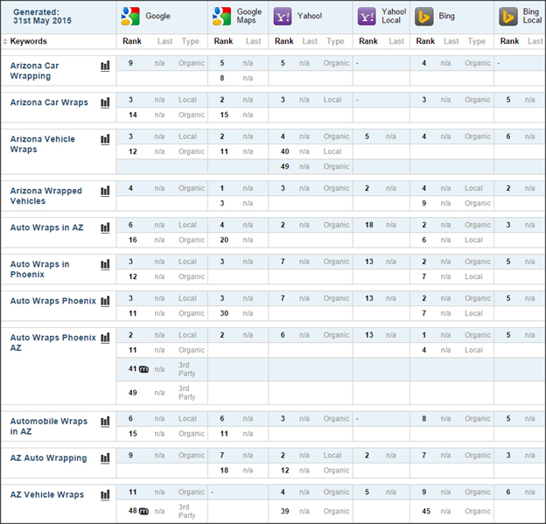The width and height of the screenshot is (546, 524).
Task: Click the Yahoo! Local logo icon
Action: pyautogui.click(x=367, y=17)
